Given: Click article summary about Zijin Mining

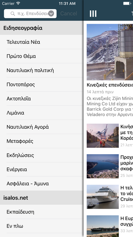Looking at the screenshot, I should 110,106.
